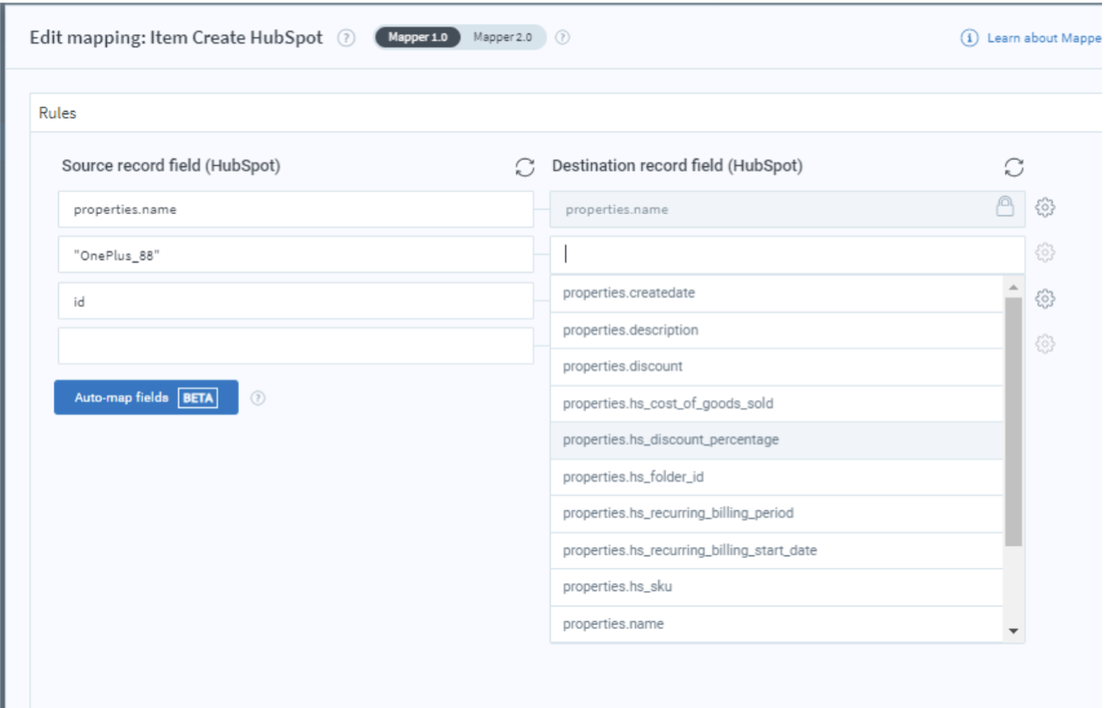This screenshot has height=708, width=1108.
Task: Focus source field containing "OnePlus_88"
Action: coord(296,255)
